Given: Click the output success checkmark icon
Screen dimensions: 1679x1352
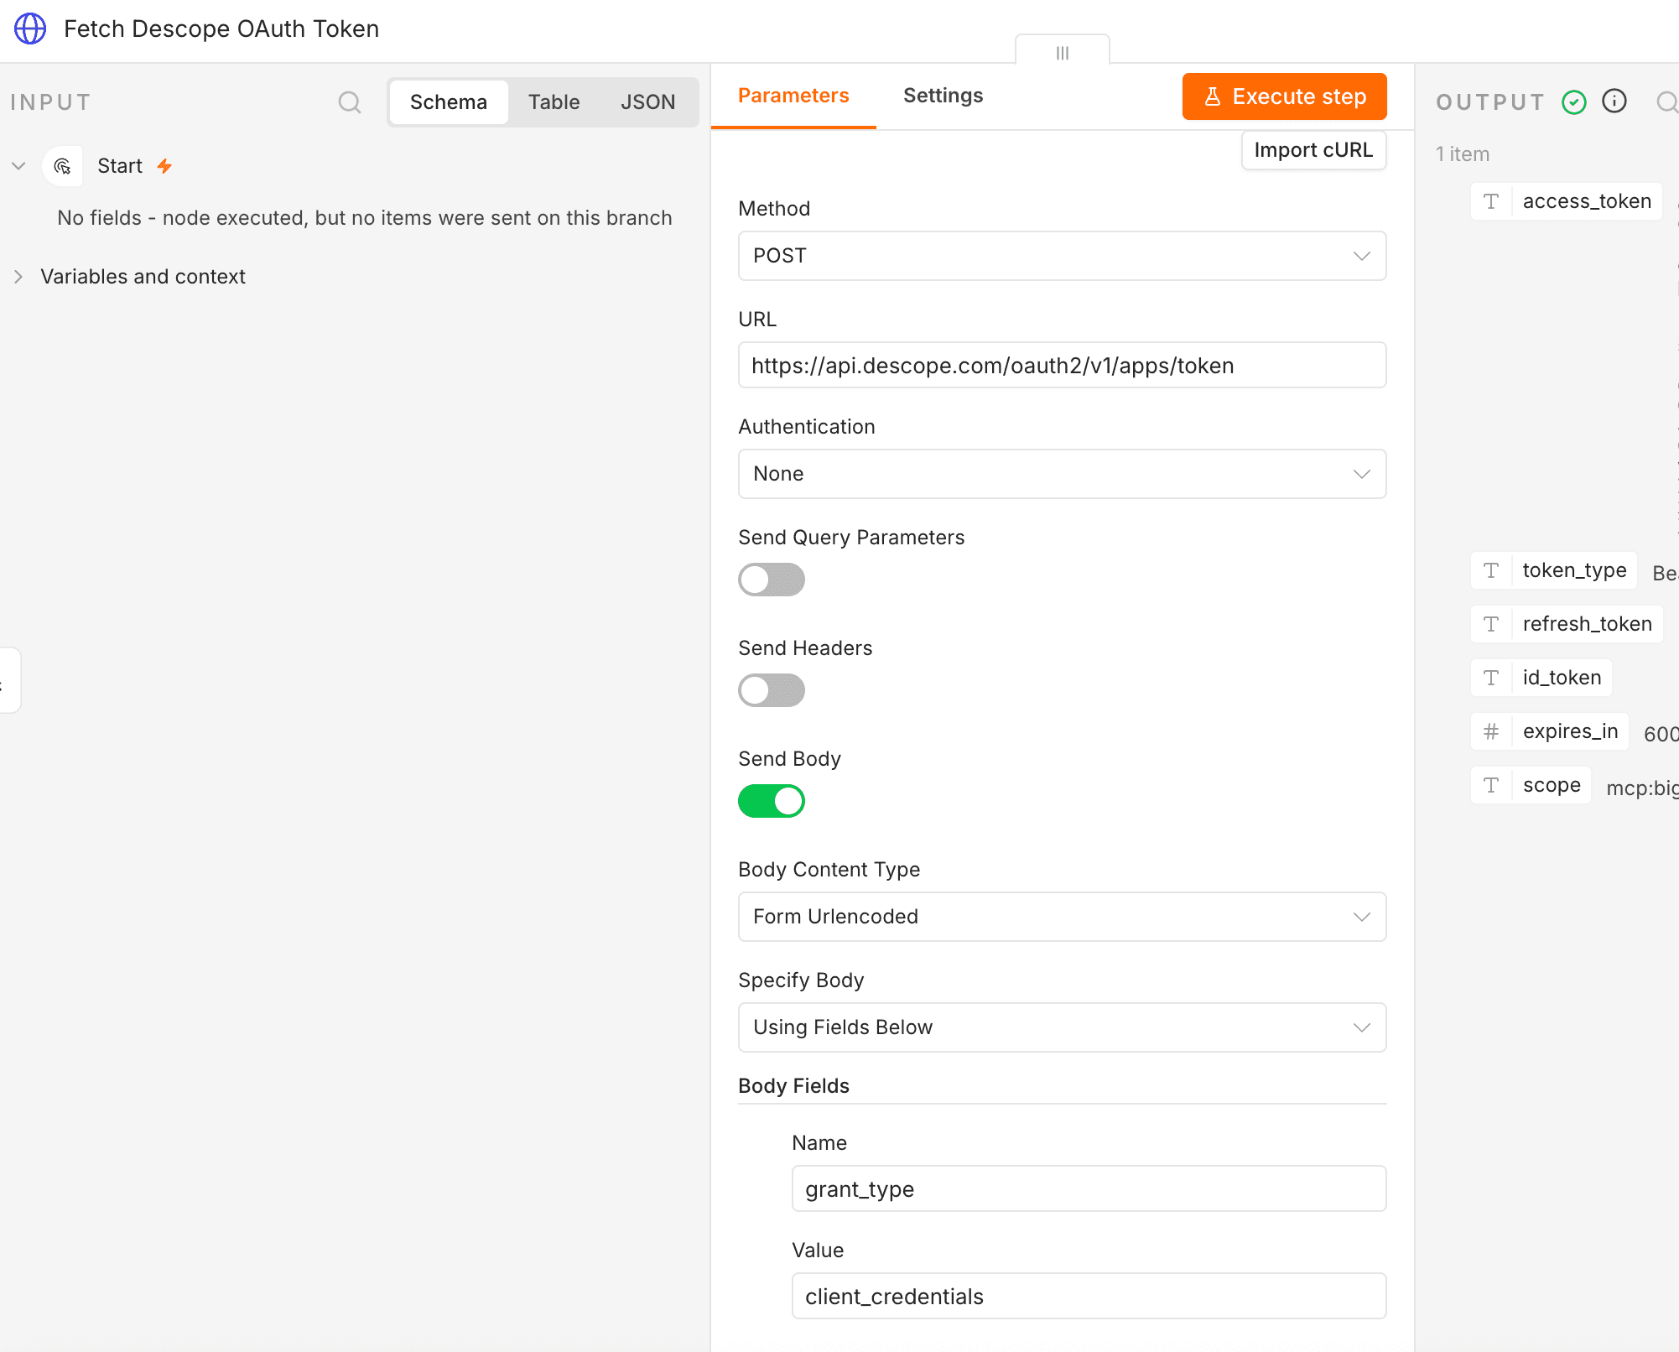Looking at the screenshot, I should (1574, 102).
